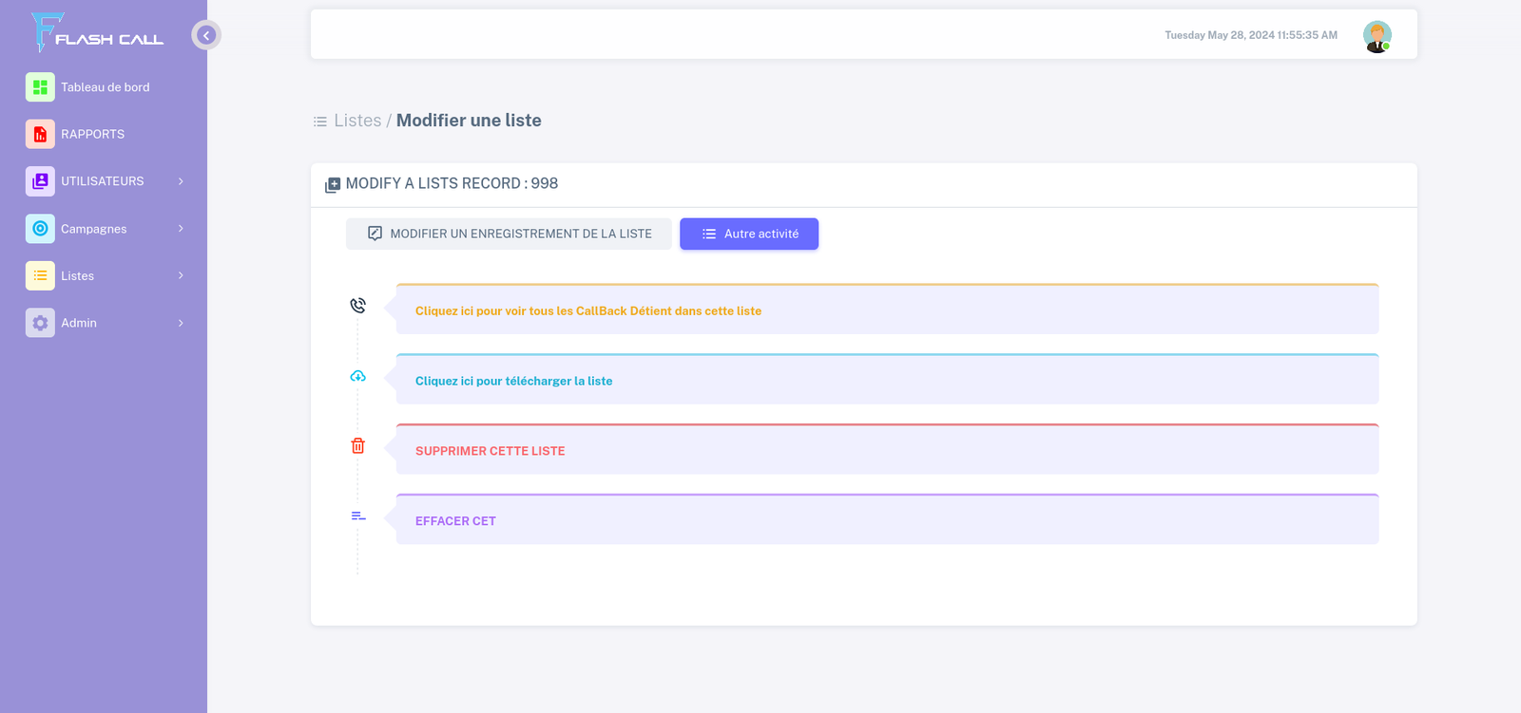Collapse the sidebar with the arrow button
Screen dimensions: 1521x713
click(x=206, y=35)
